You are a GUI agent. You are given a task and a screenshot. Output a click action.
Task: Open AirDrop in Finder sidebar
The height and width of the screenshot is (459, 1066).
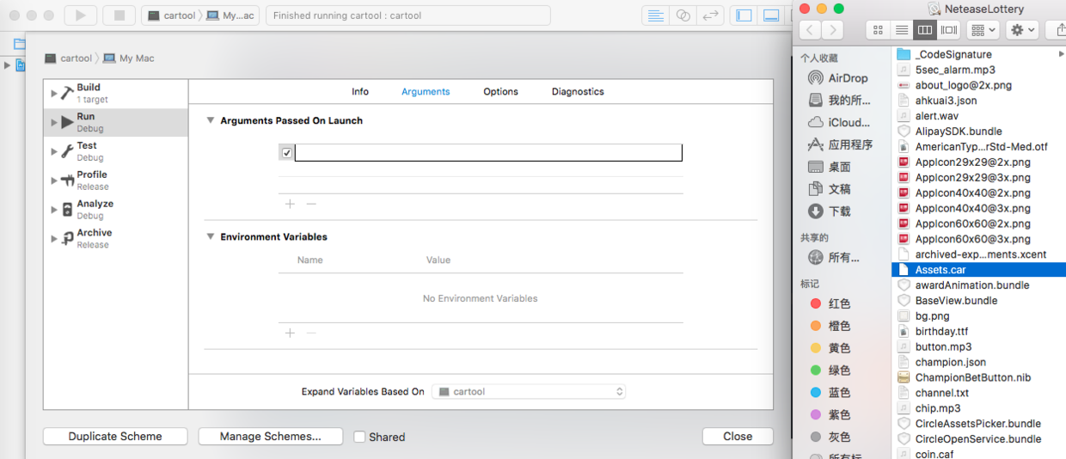point(839,78)
